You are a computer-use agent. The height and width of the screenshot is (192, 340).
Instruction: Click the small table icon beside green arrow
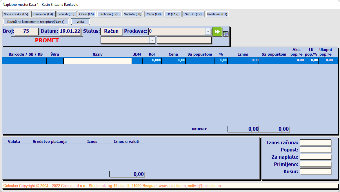[x=226, y=34]
